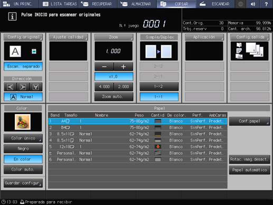This screenshot has width=273, height=205.
Task: Click the N.º juego 0001 counter
Action: [x=154, y=24]
